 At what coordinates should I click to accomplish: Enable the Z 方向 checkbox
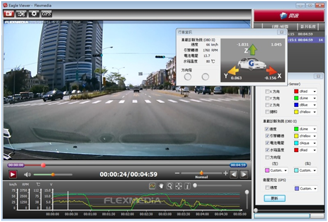coord(267,105)
